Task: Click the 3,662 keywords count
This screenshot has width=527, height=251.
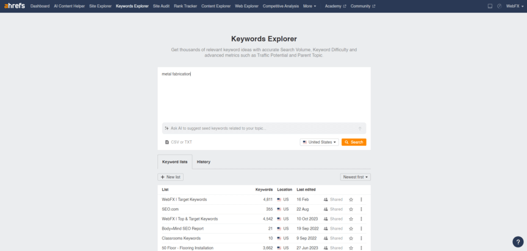Action: [268, 248]
